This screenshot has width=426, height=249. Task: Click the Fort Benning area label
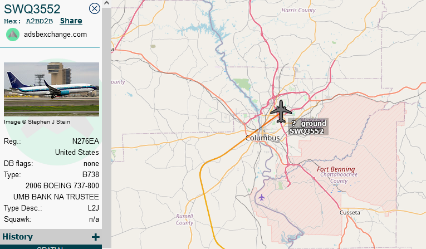click(x=336, y=169)
